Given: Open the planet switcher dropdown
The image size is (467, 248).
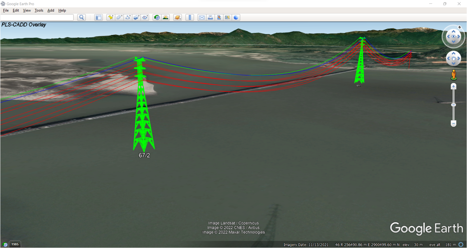Looking at the screenshot, I should [178, 17].
